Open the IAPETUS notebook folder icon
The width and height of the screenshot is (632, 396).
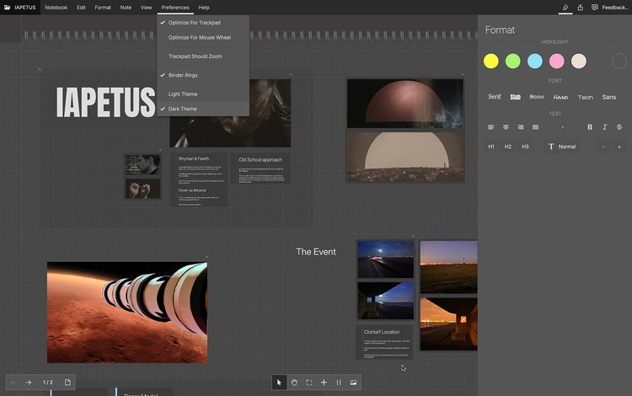tap(8, 8)
